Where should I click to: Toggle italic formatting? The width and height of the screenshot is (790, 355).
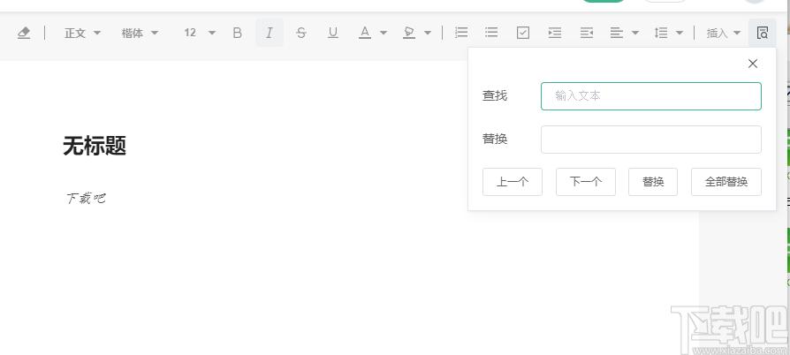[270, 33]
